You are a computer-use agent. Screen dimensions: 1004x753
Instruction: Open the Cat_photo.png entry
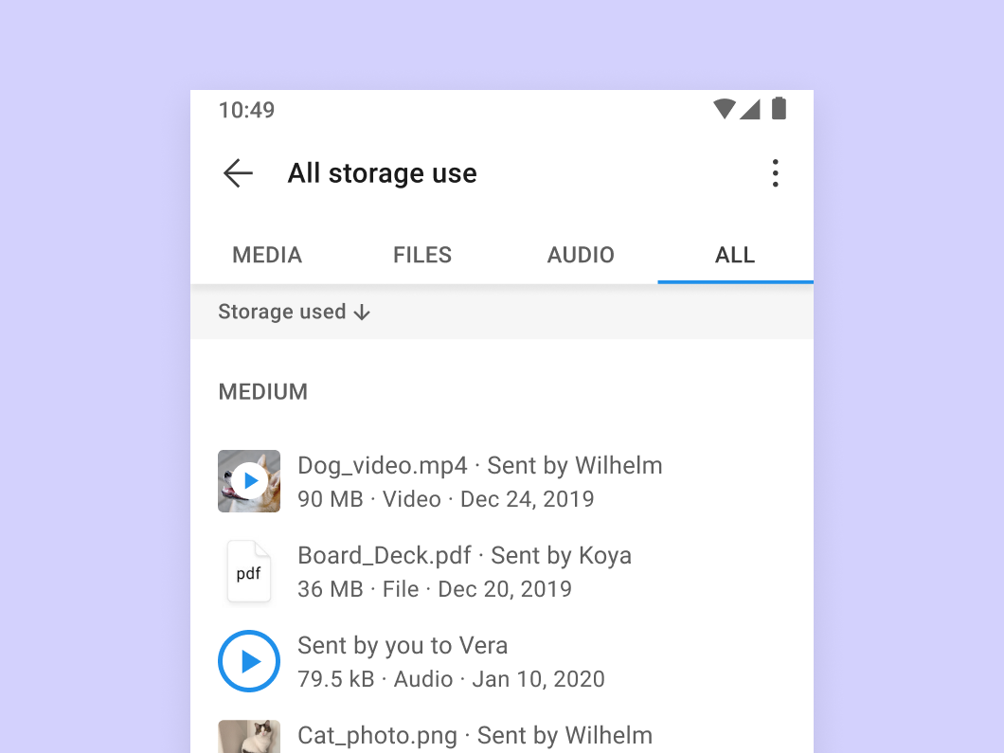point(474,735)
